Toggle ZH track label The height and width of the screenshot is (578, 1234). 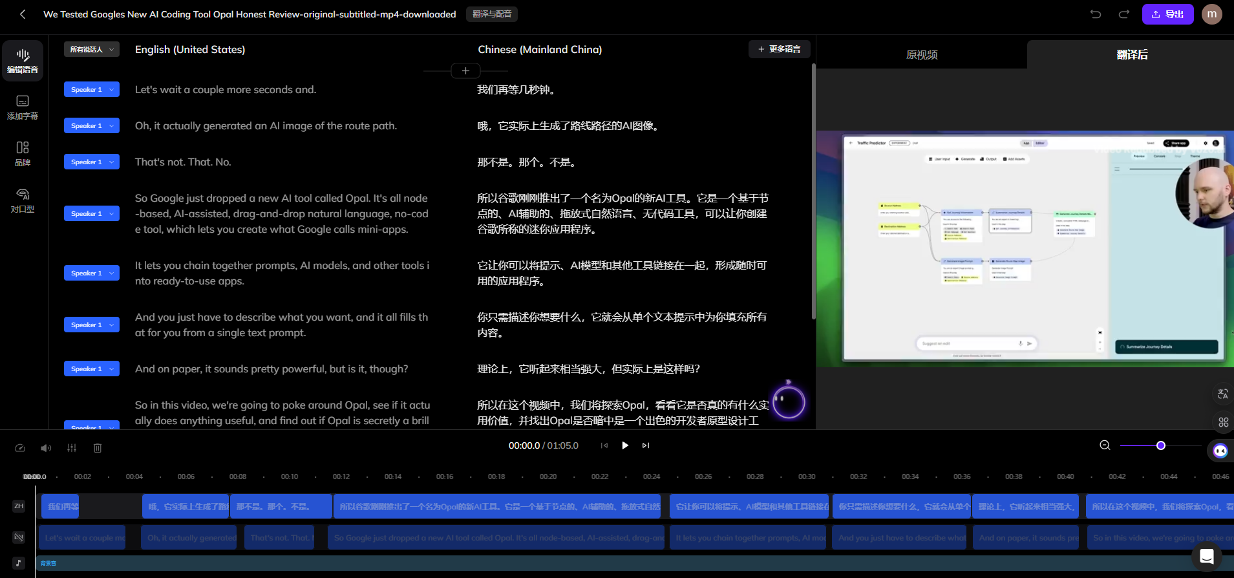(x=19, y=506)
